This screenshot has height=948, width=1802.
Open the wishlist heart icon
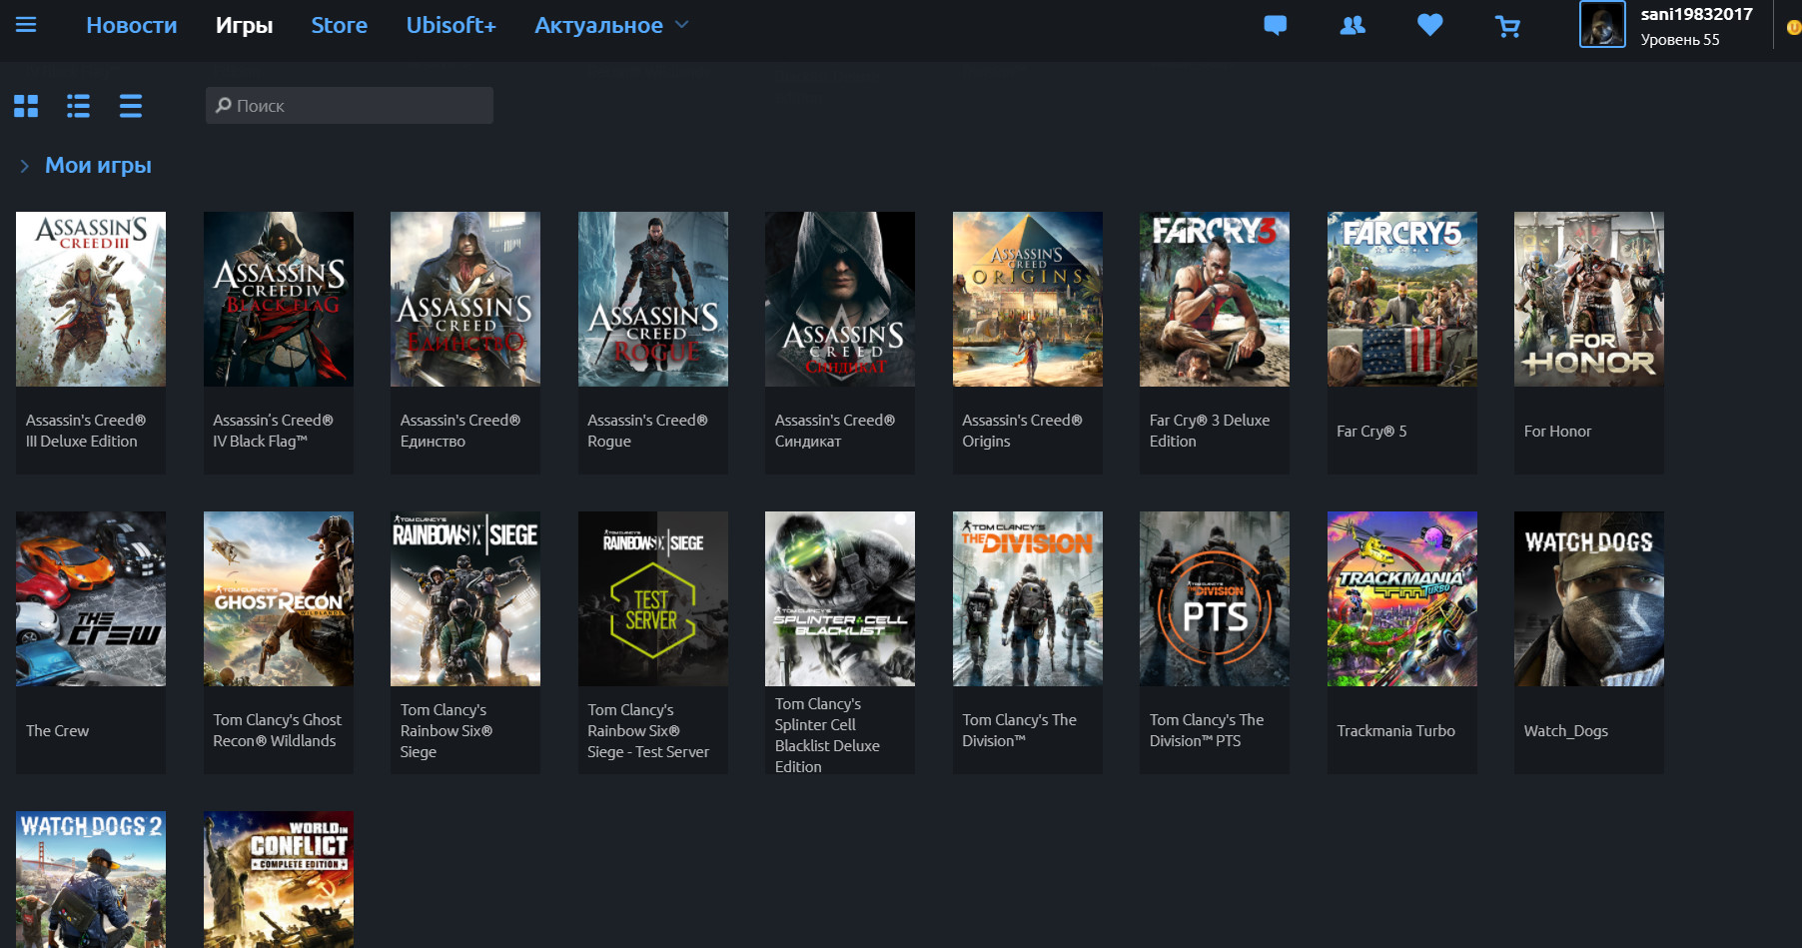(x=1429, y=26)
